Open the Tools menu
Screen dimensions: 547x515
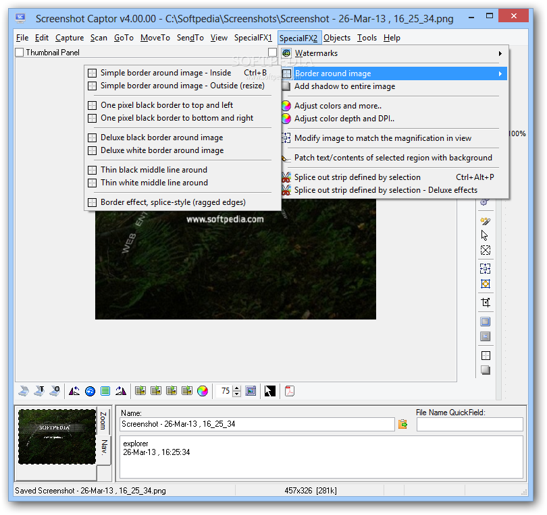pyautogui.click(x=367, y=38)
